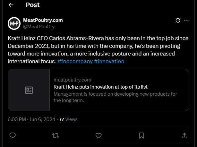This screenshot has height=147, width=197.
Task: Click the Grok slashed-circle icon
Action: tap(178, 20)
